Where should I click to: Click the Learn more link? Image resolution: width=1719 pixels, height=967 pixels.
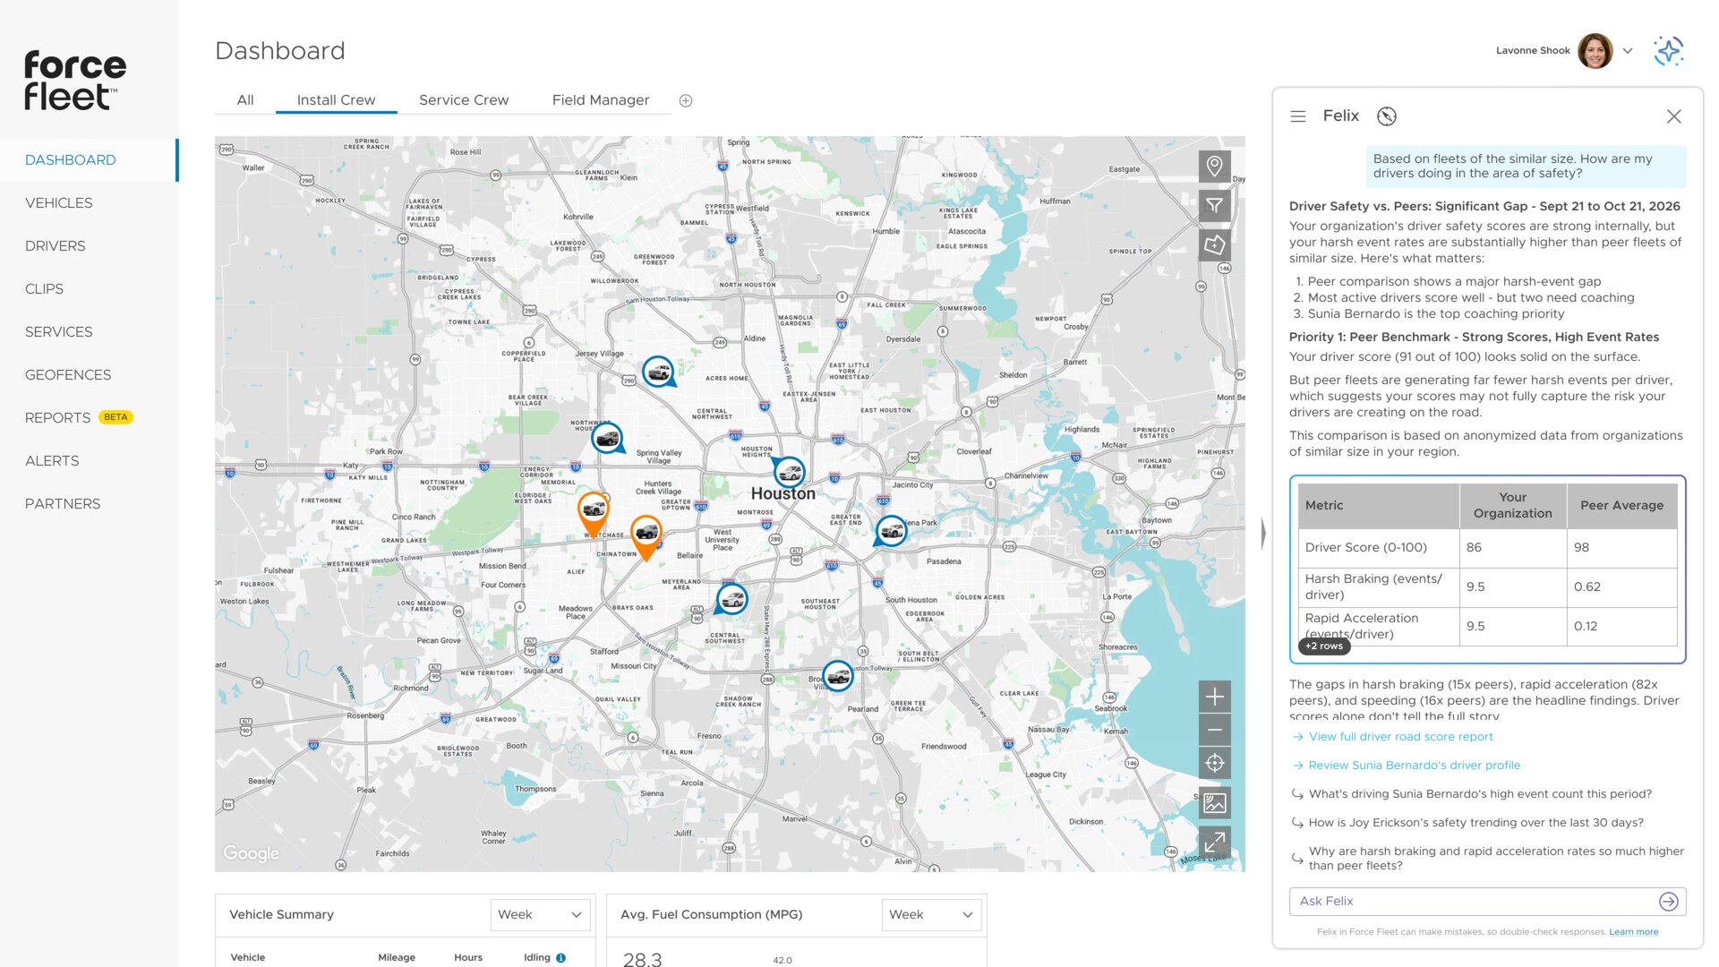point(1634,932)
